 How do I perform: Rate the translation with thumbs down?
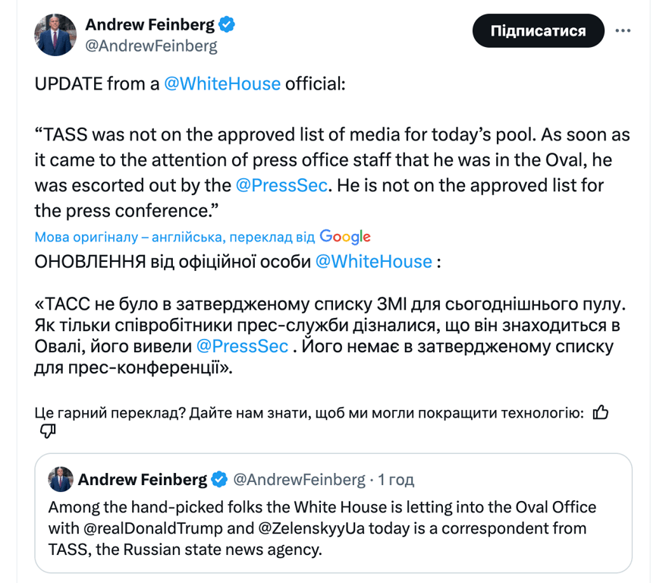click(x=47, y=431)
